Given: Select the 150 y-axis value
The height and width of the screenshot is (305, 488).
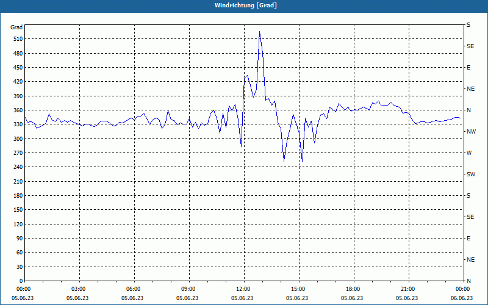Looking at the screenshot, I should tap(18, 210).
